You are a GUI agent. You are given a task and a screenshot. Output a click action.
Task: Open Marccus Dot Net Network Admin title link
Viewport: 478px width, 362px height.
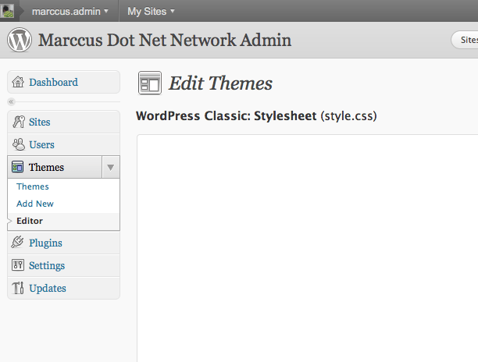pos(165,40)
